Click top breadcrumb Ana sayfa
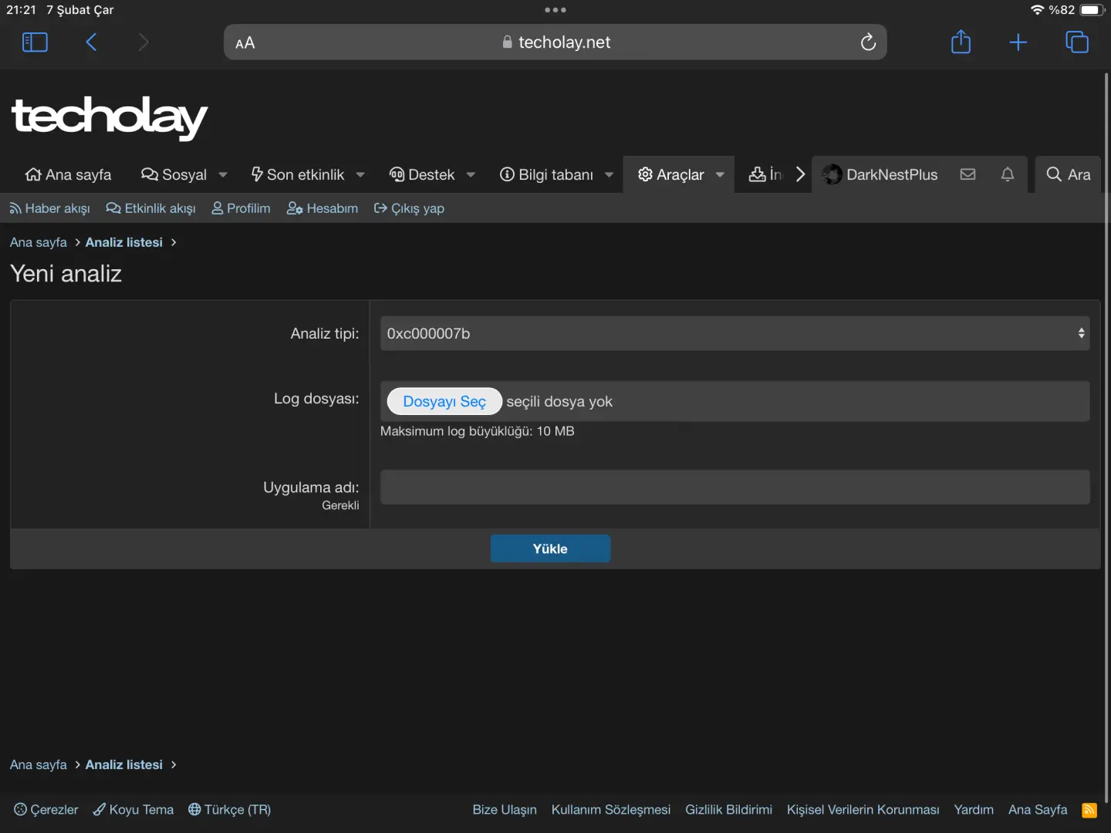The height and width of the screenshot is (833, 1111). pos(39,242)
